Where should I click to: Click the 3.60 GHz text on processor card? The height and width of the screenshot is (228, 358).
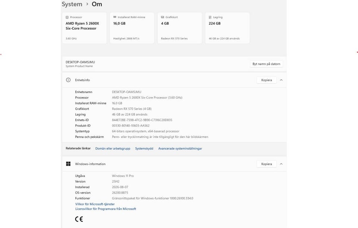71,38
